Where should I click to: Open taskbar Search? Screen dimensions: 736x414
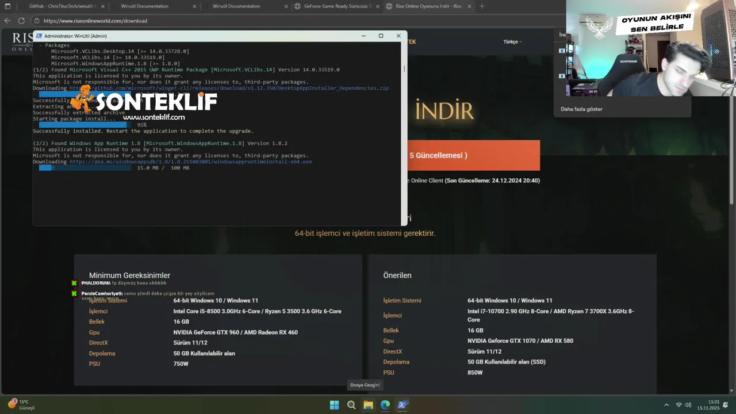pos(351,405)
